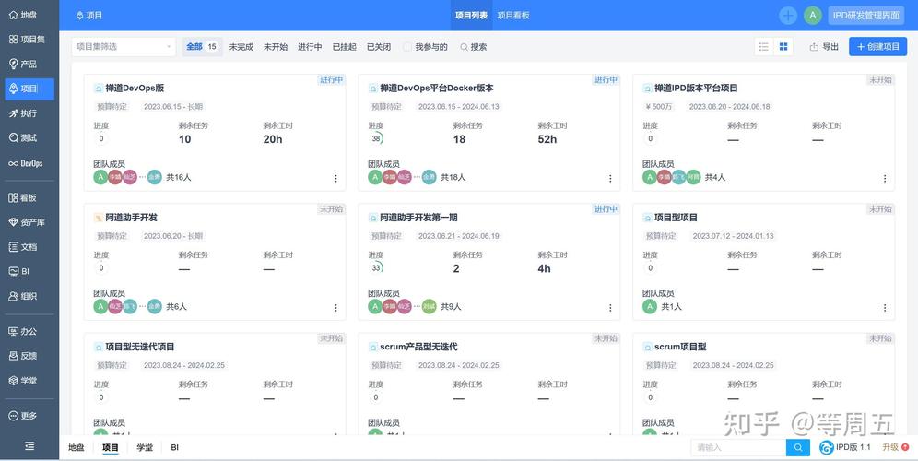The height and width of the screenshot is (461, 918).
Task: Go to 资产库 in the sidebar
Action: (28, 222)
